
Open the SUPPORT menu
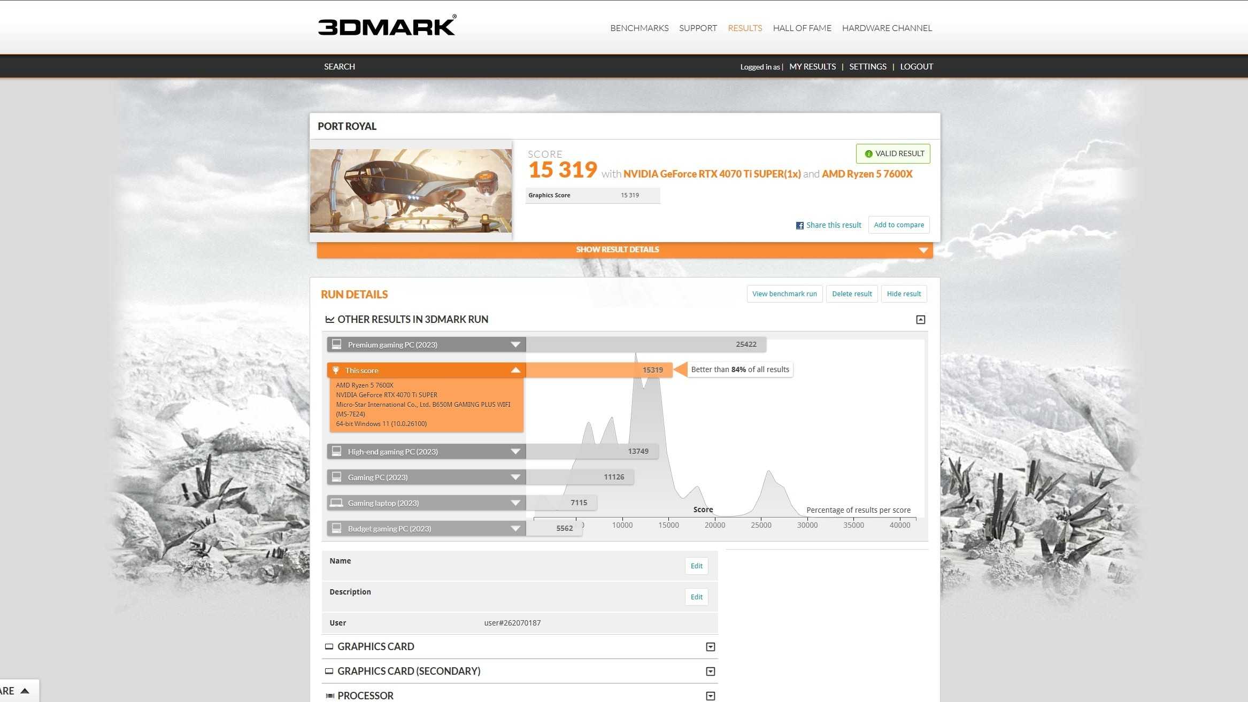pos(698,28)
